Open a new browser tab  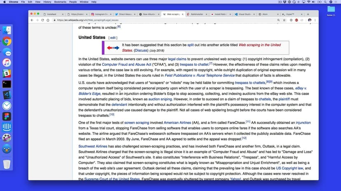coord(308,14)
